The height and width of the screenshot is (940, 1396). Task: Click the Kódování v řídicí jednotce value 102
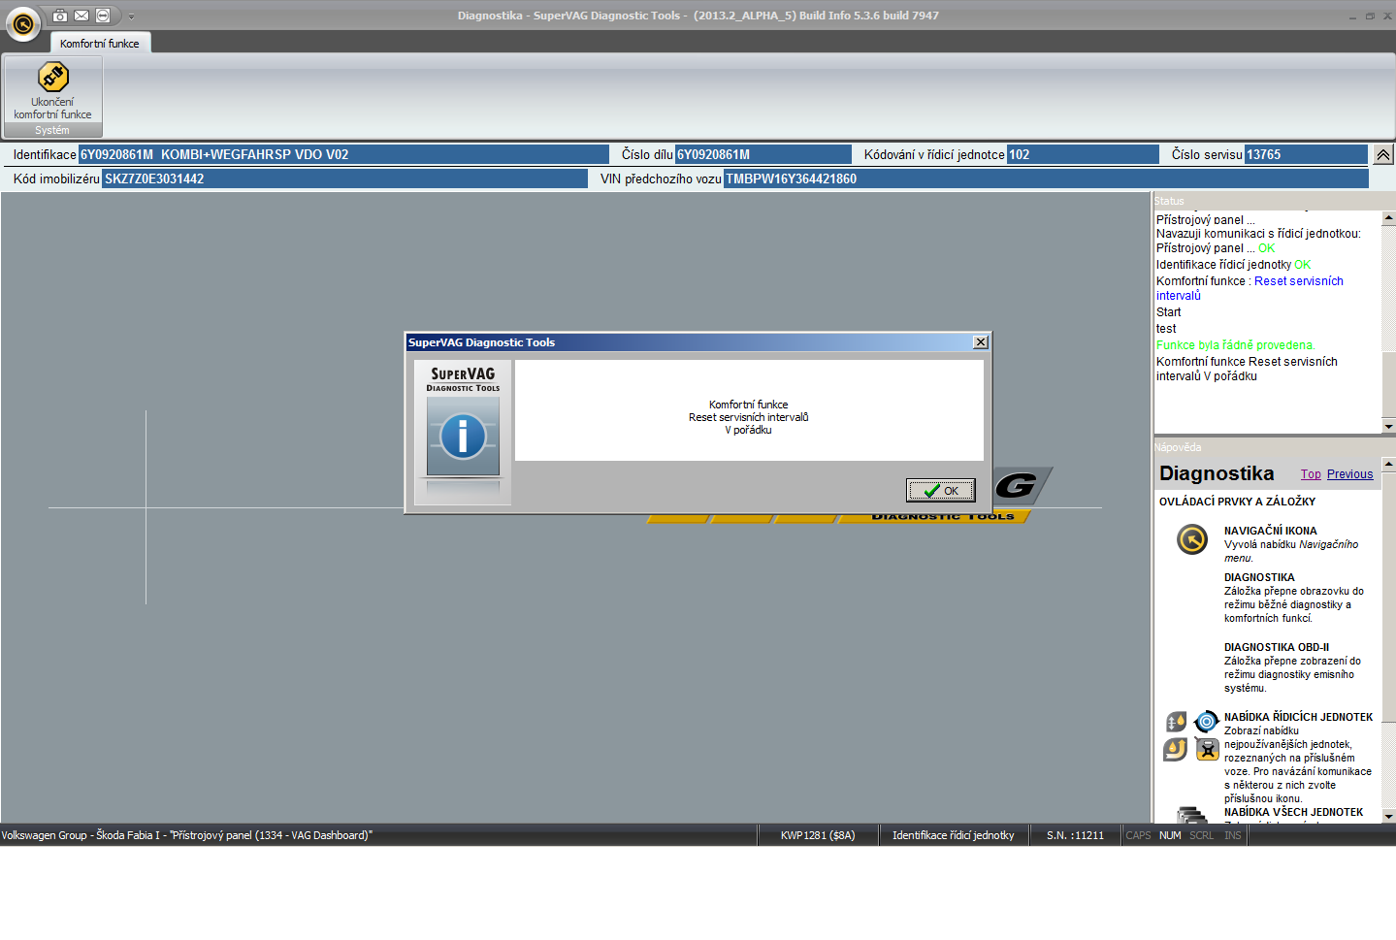click(1083, 154)
